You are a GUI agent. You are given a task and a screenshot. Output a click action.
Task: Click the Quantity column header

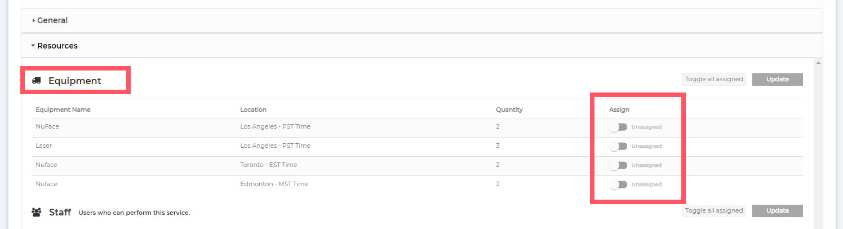tap(509, 109)
